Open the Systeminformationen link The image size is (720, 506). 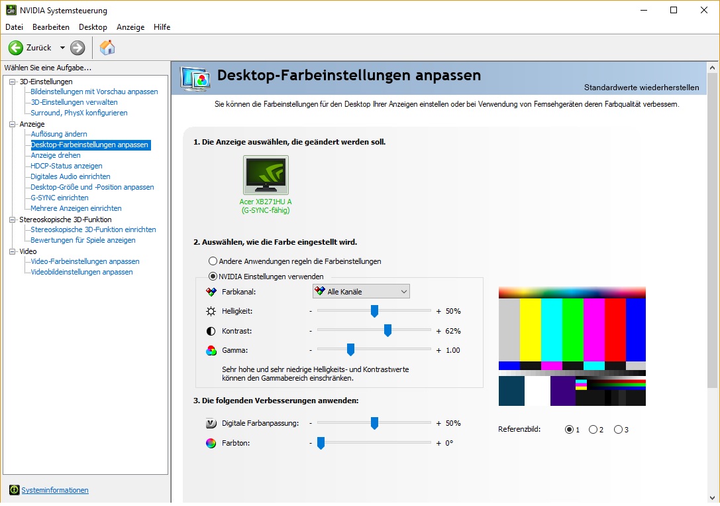pos(54,490)
